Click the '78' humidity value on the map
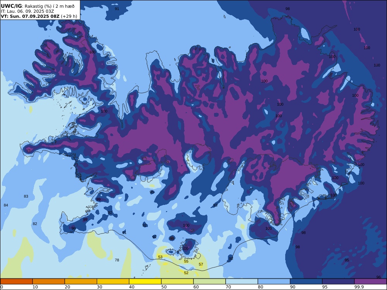This screenshot has height=290, width=387. 117,260
